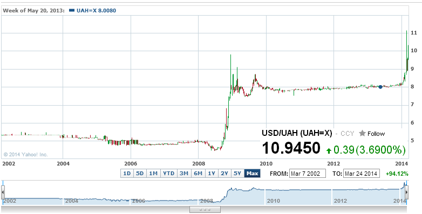Click the 2008 axis label

click(199, 164)
